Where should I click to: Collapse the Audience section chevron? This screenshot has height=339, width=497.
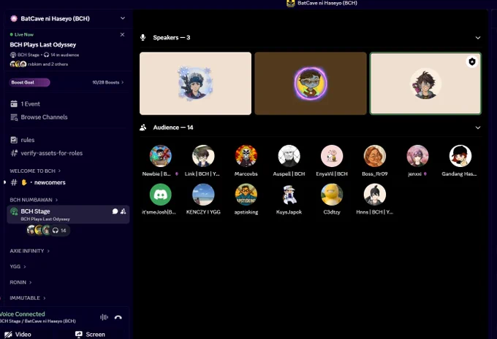coord(478,128)
